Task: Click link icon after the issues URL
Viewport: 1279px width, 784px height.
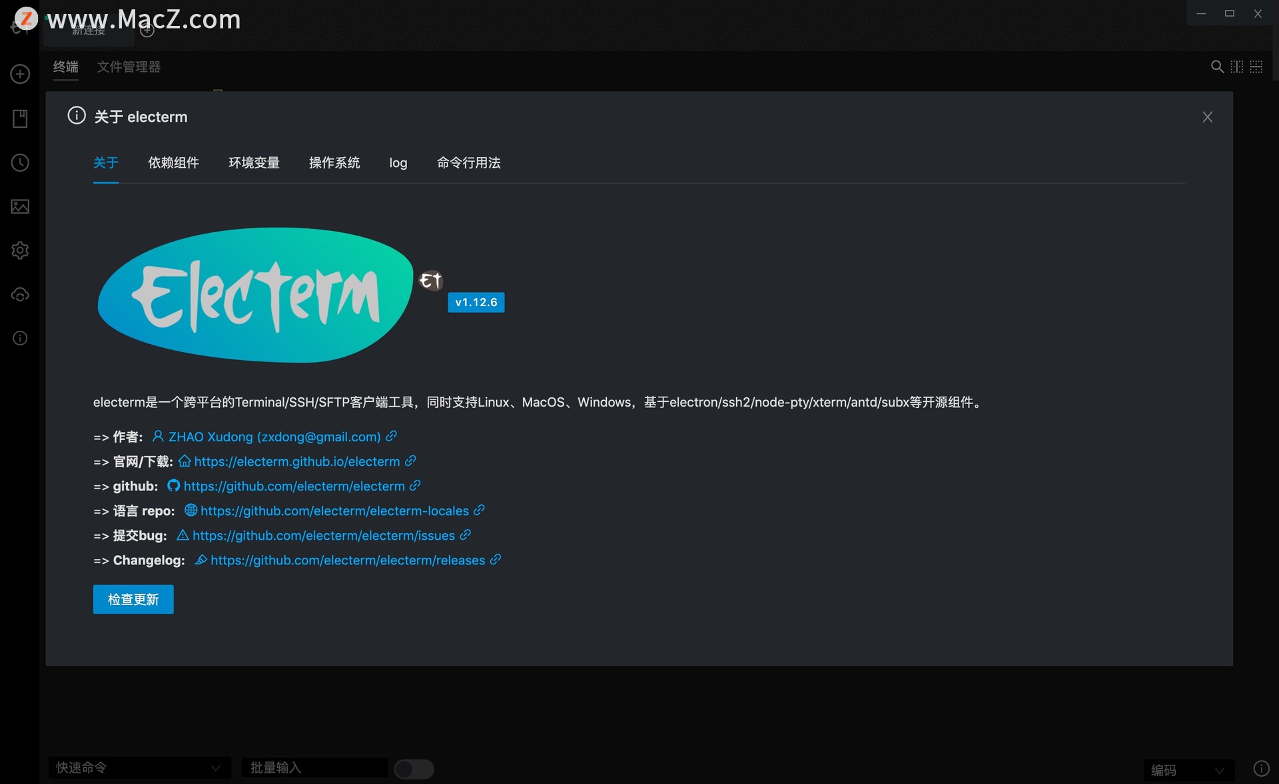Action: 466,534
